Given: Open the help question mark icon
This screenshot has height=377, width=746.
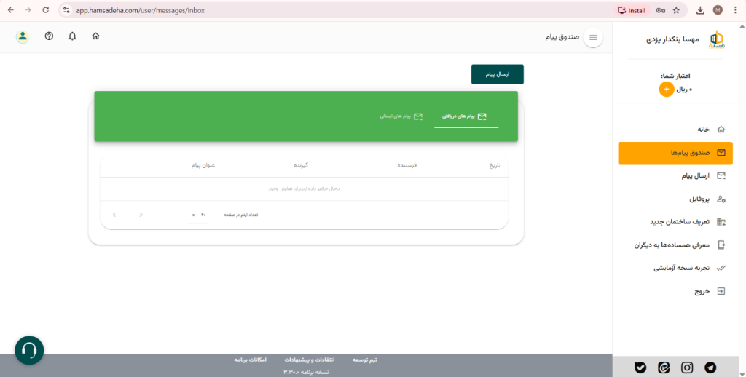Looking at the screenshot, I should [49, 36].
